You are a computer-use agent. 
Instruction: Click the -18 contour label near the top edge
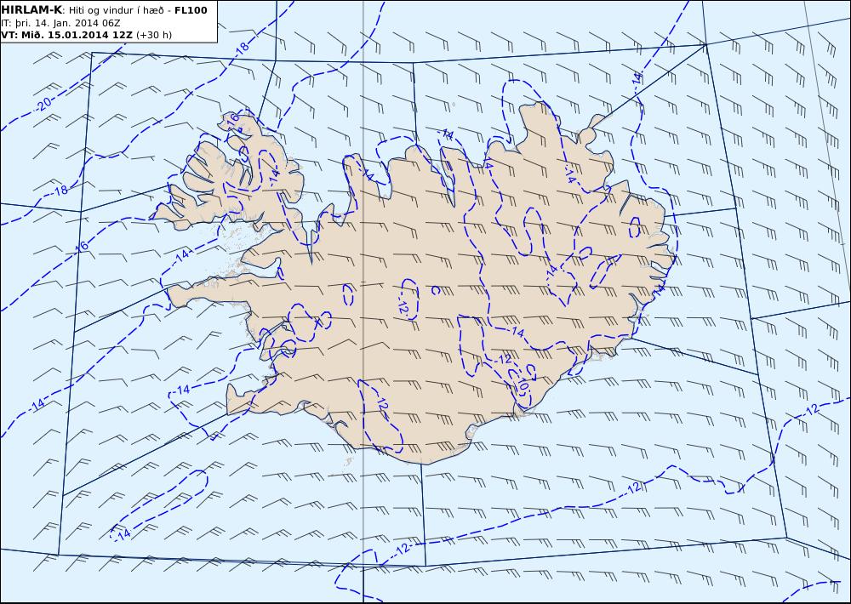point(242,48)
